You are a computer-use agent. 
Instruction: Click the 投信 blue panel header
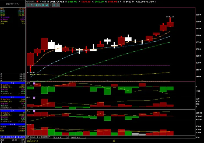(13, 97)
